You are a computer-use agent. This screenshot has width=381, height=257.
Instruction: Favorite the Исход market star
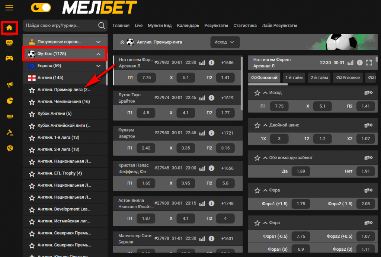257,93
